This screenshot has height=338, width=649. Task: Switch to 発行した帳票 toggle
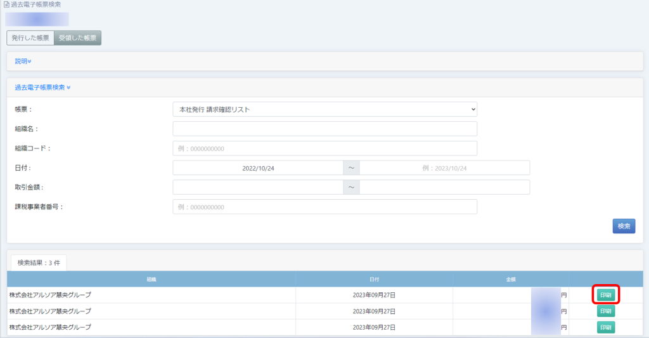[x=30, y=38]
